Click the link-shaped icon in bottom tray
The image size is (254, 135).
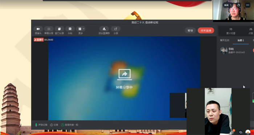[241, 132]
